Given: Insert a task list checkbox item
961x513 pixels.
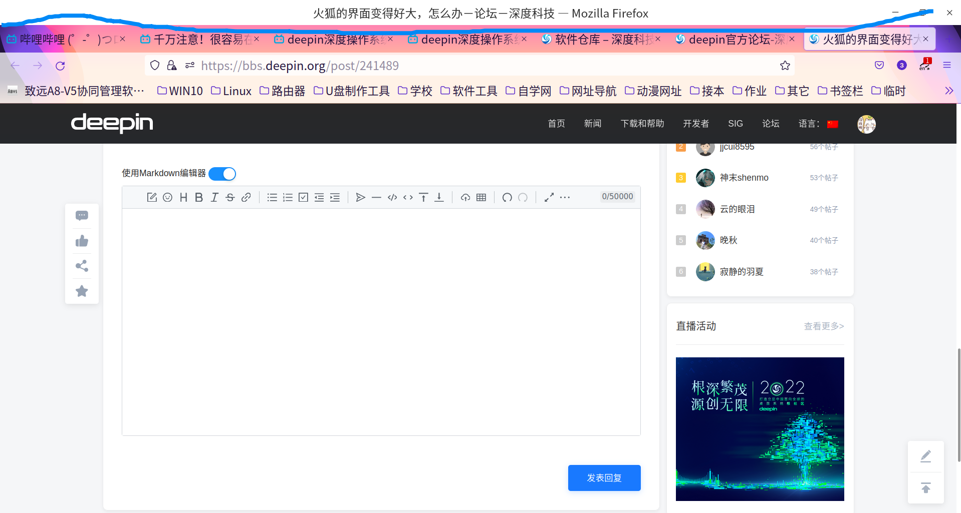Looking at the screenshot, I should click(x=303, y=197).
